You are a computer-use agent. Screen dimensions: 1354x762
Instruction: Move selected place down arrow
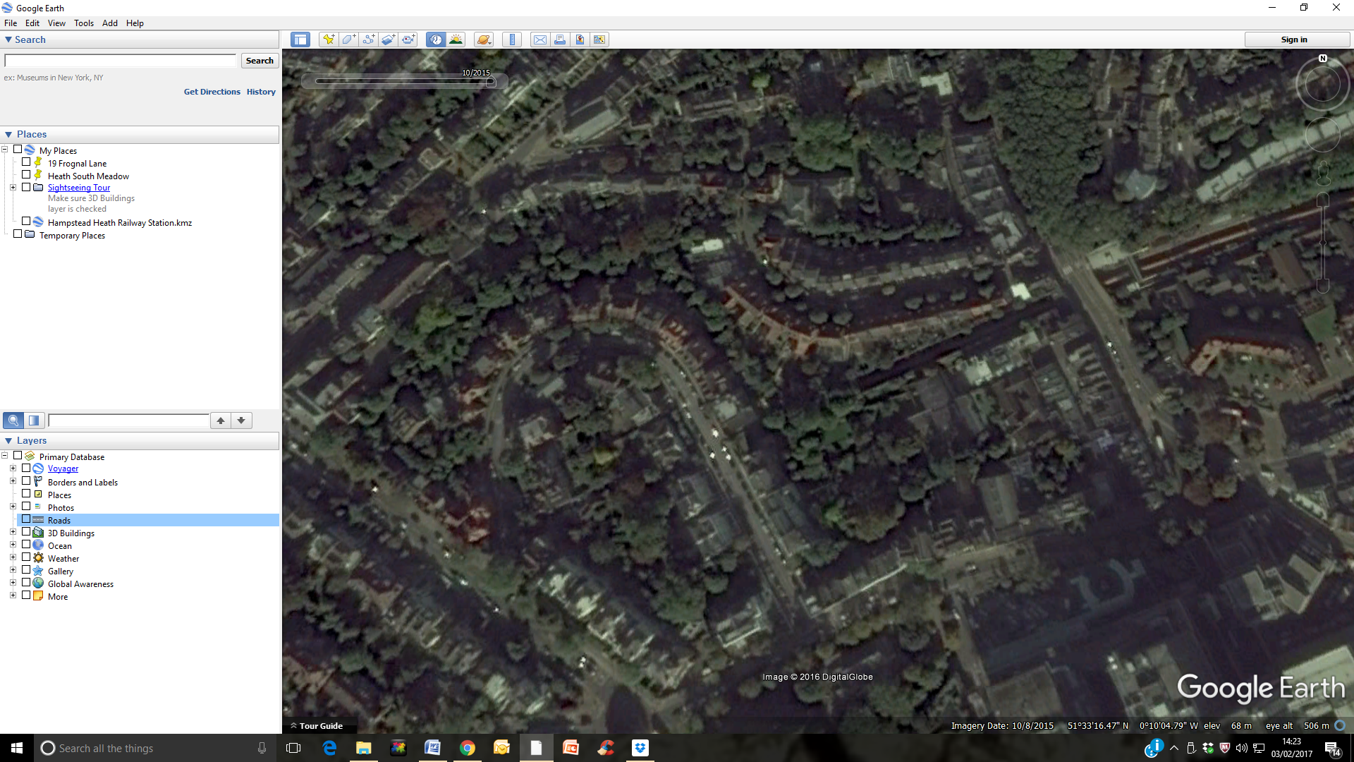(x=241, y=421)
